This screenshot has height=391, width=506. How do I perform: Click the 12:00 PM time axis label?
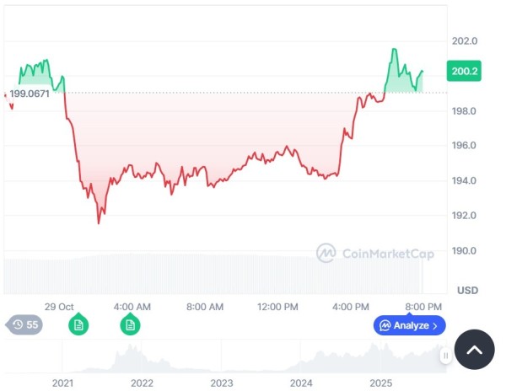(277, 306)
